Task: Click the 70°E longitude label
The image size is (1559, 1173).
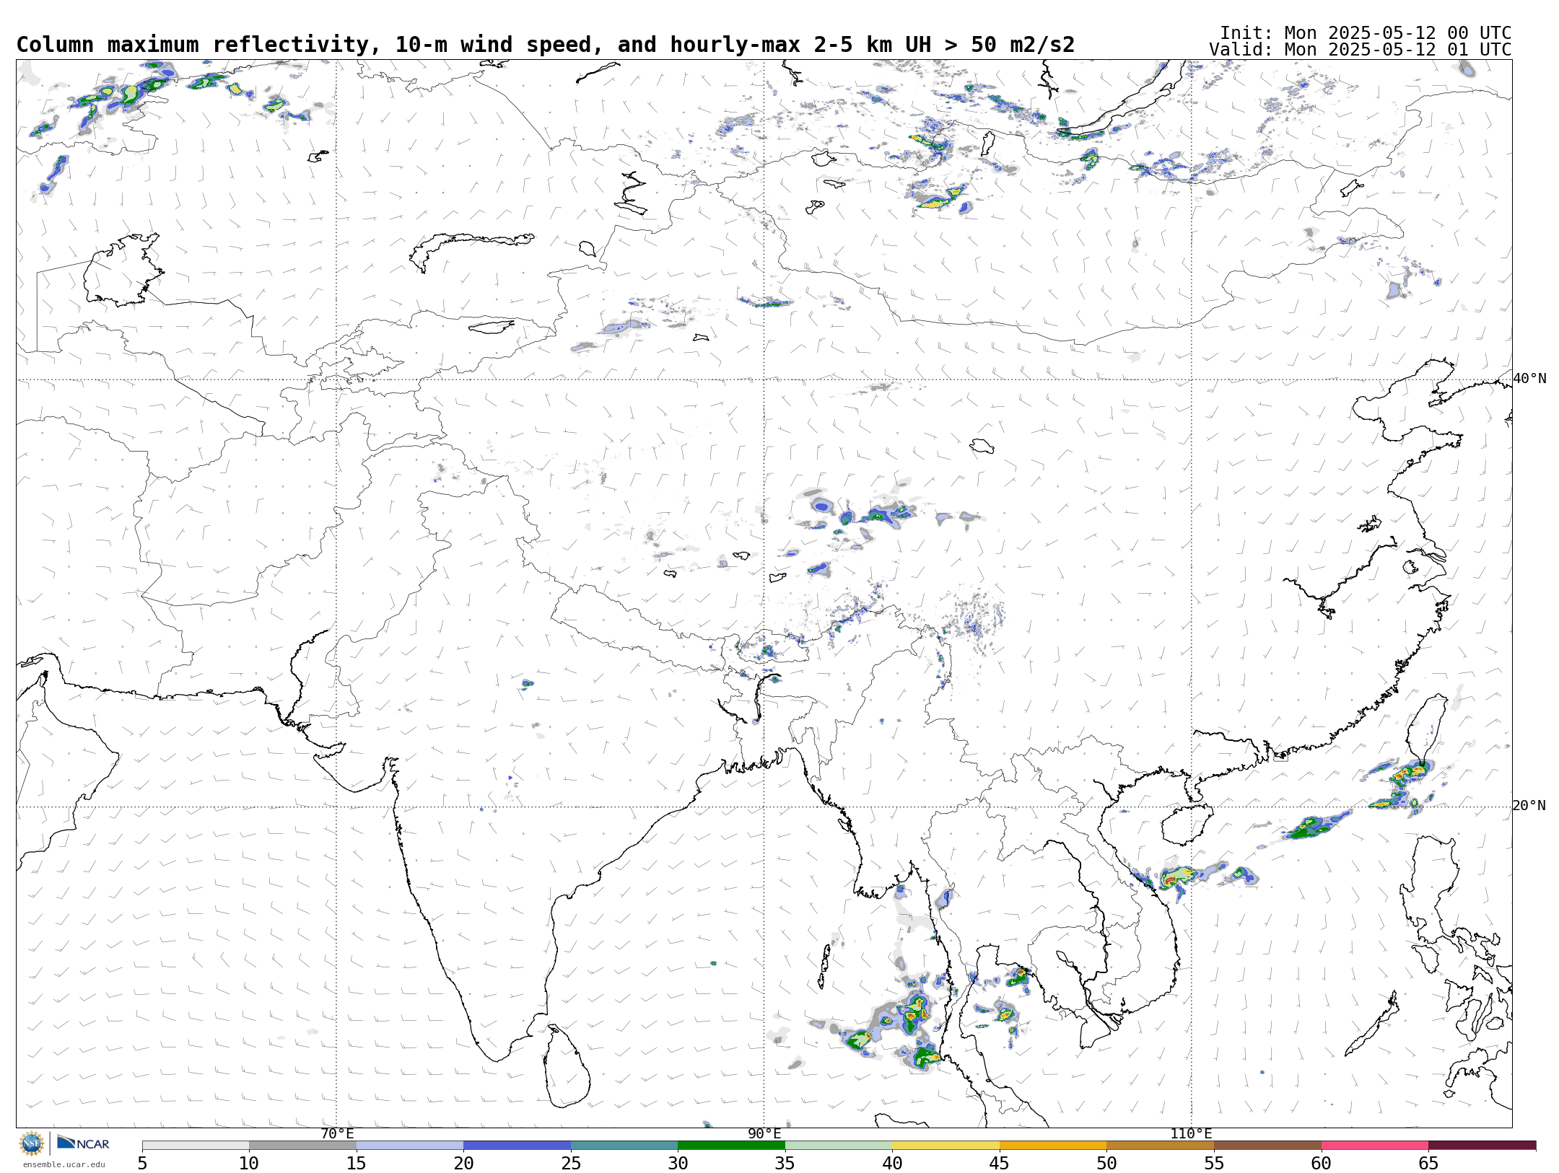Action: [337, 1133]
